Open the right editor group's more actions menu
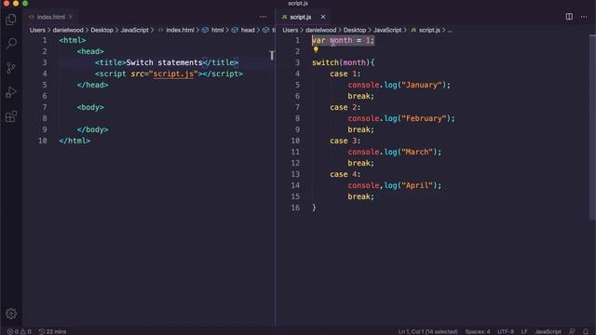Screen dimensions: 596x335 584,17
